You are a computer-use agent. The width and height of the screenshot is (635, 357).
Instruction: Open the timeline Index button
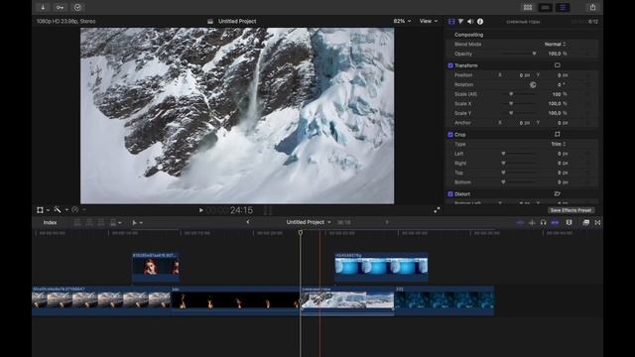(x=51, y=222)
